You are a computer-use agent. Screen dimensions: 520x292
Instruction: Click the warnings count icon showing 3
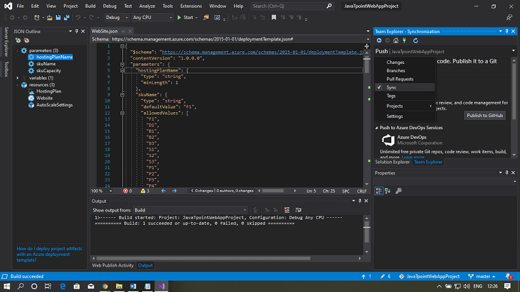[x=143, y=191]
